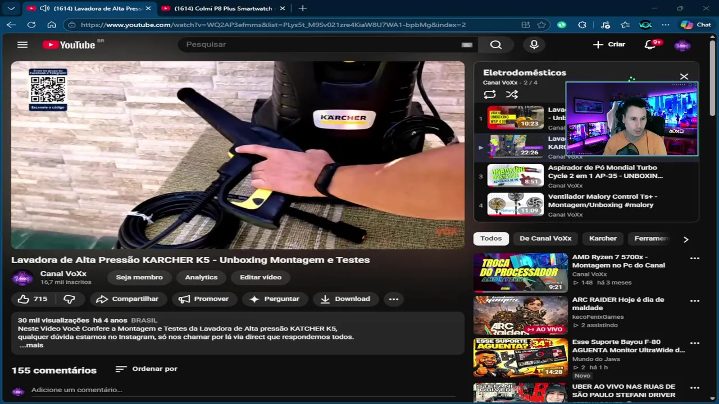Open the Canal VoXx channel name link

click(63, 273)
